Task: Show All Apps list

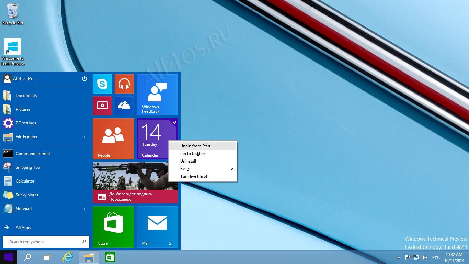Action: tap(46, 228)
